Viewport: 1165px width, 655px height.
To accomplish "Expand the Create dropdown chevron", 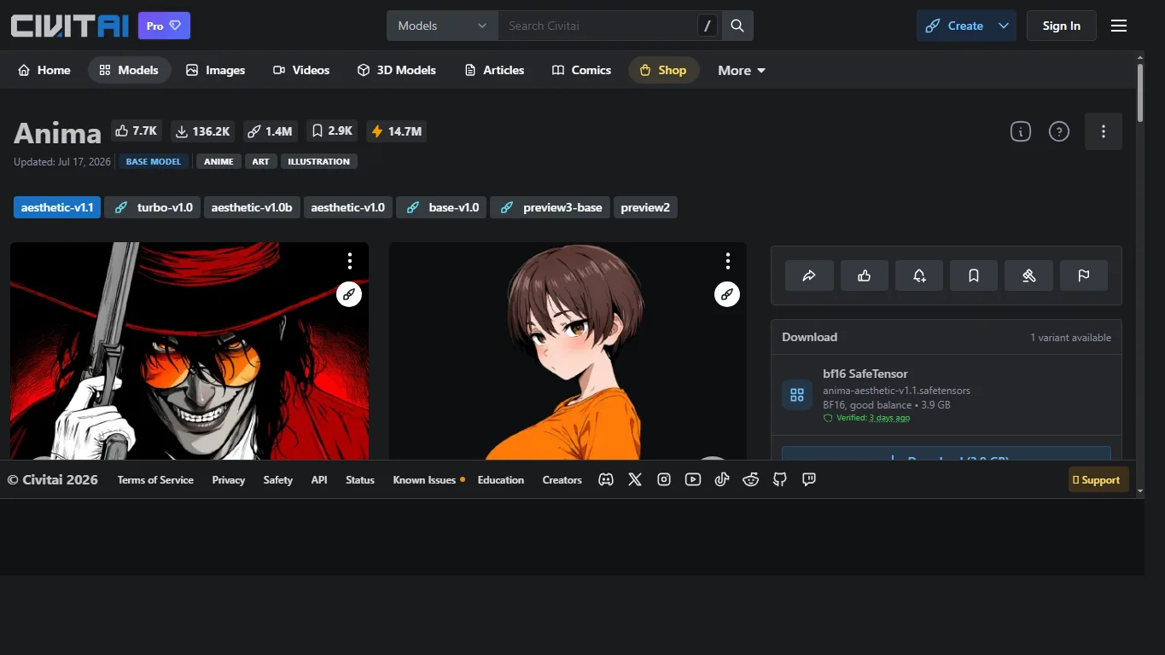I will pos(1005,26).
